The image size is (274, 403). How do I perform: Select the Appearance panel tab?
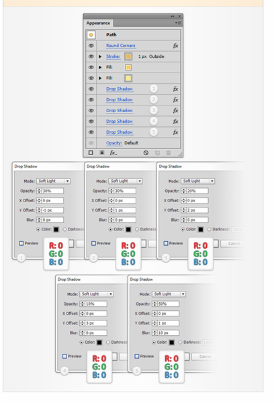tap(98, 23)
